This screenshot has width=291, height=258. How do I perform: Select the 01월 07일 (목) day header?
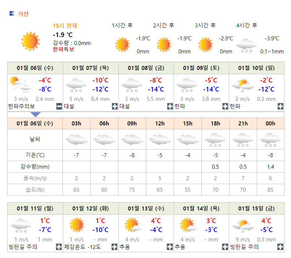coord(91,68)
